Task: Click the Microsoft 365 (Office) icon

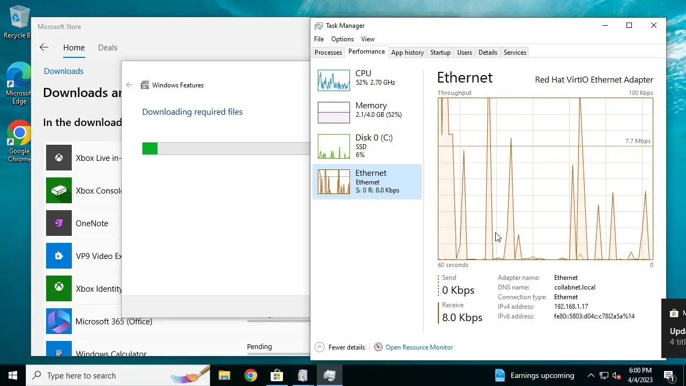Action: click(59, 321)
